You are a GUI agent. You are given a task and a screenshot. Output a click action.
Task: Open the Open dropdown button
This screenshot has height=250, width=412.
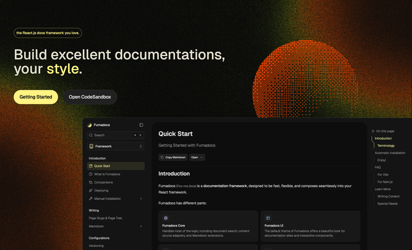click(197, 157)
